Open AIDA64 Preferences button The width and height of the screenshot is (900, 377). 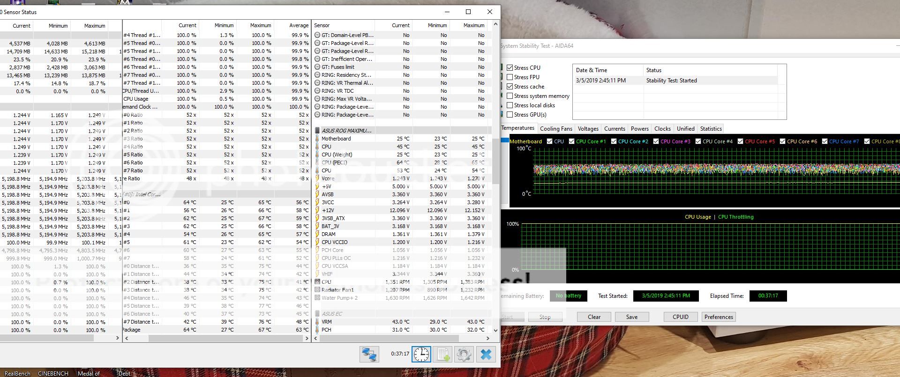tap(719, 317)
